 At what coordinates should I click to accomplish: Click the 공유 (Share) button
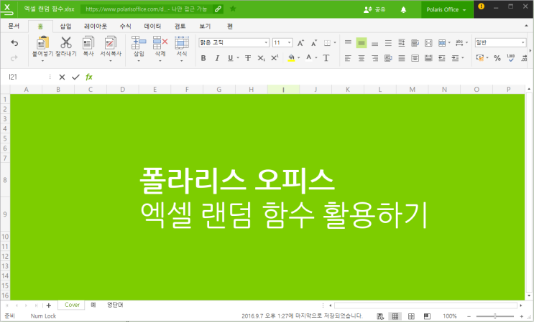coord(374,9)
